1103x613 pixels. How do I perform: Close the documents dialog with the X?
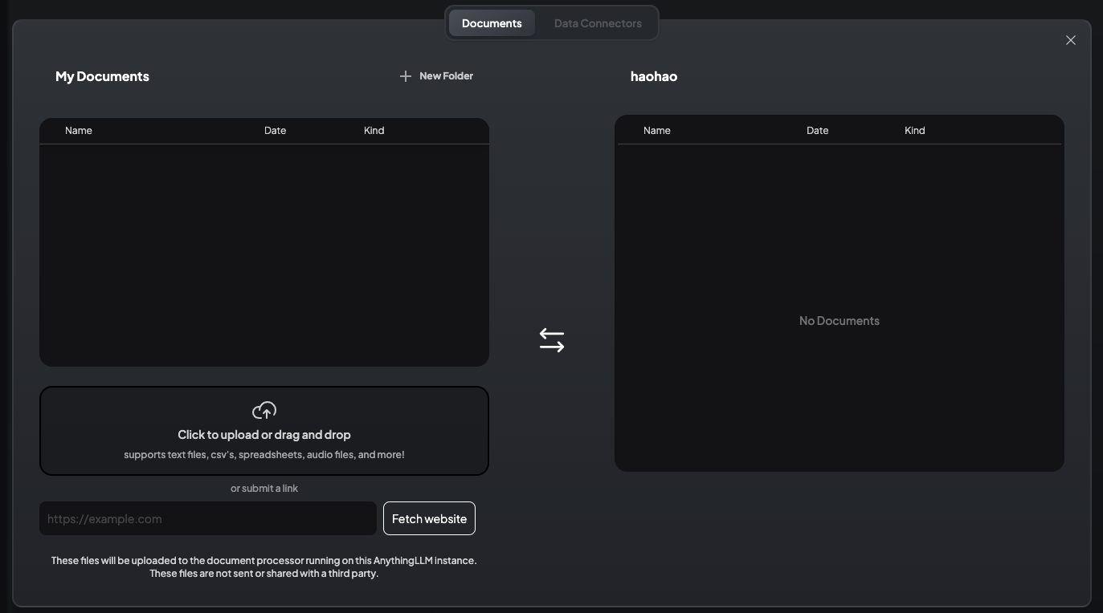[1070, 40]
